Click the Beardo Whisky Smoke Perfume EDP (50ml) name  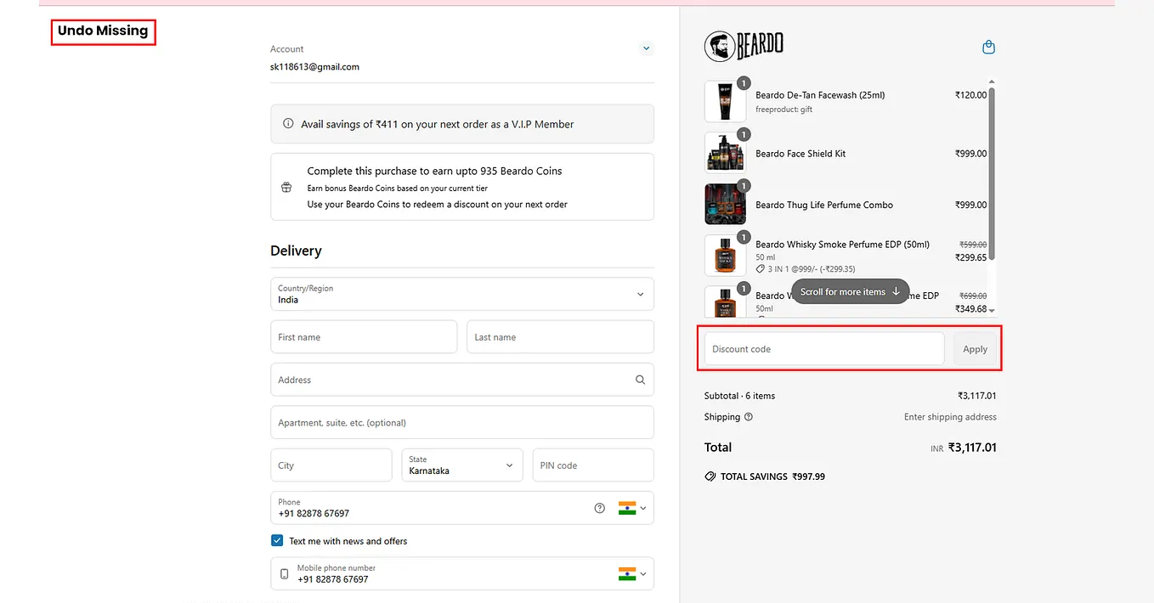tap(842, 245)
